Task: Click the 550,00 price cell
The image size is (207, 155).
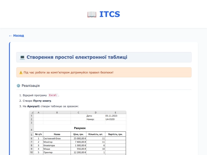Action: click(79, 149)
